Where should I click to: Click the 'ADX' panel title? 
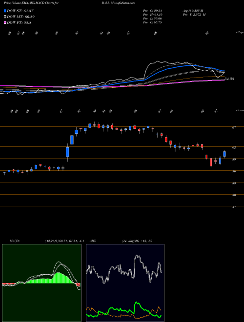93,241
